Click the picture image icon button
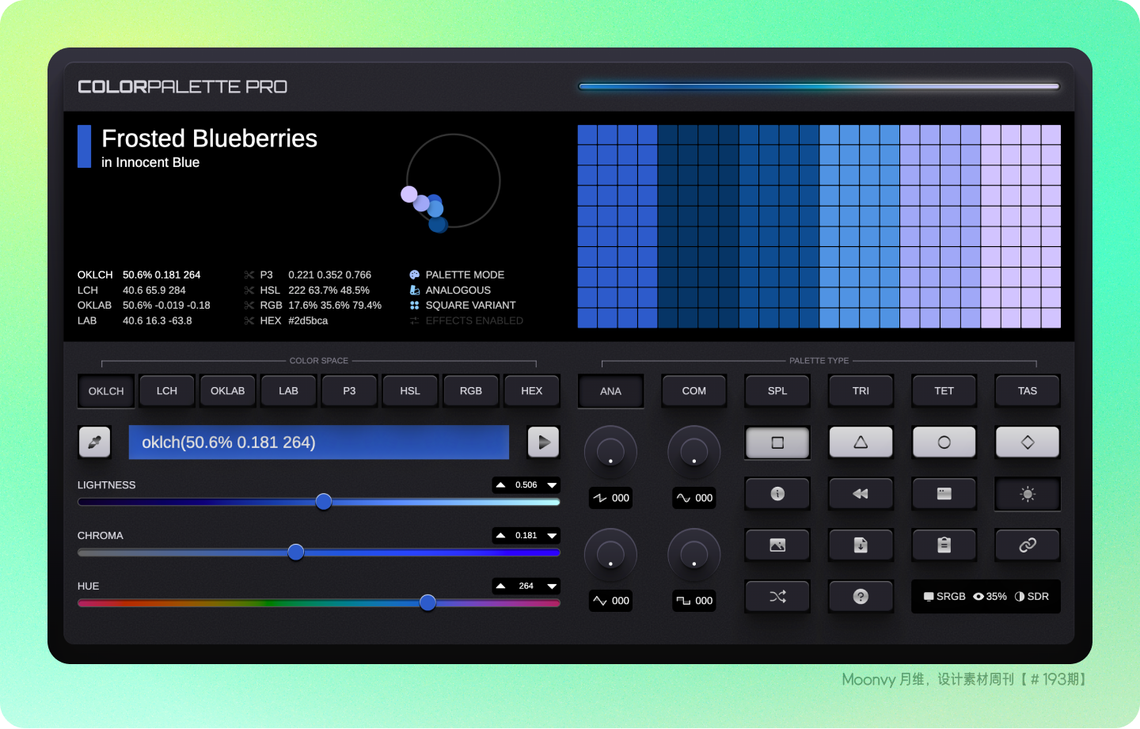 [777, 545]
